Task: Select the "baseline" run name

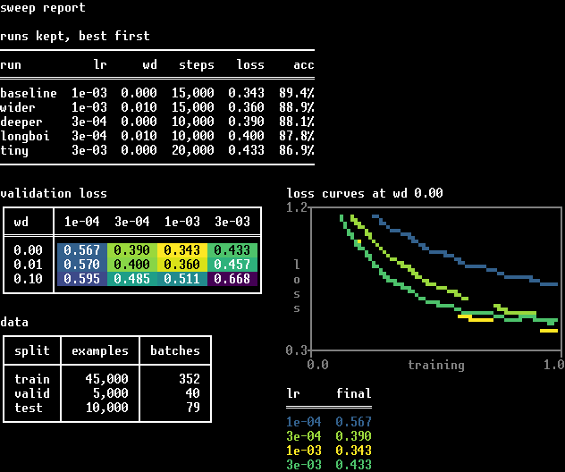Action: 29,93
